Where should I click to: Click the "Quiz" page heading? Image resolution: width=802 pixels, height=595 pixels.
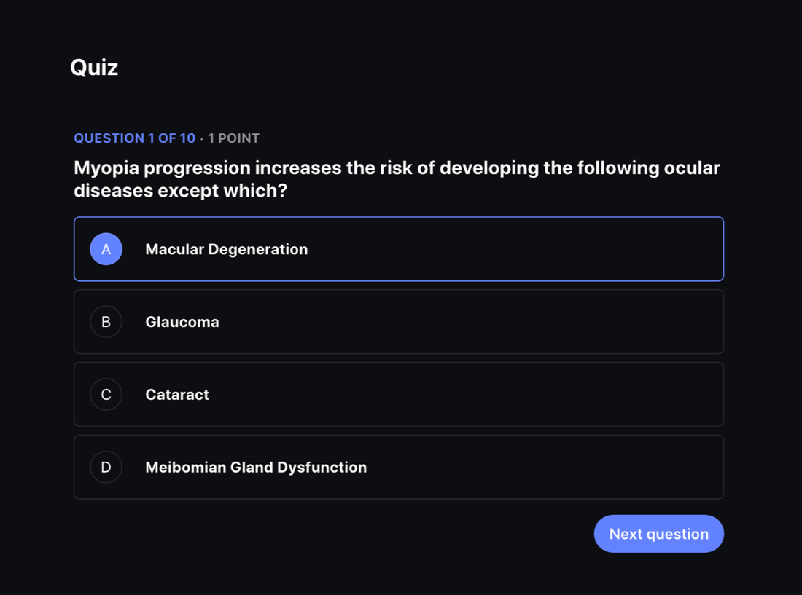pos(94,67)
